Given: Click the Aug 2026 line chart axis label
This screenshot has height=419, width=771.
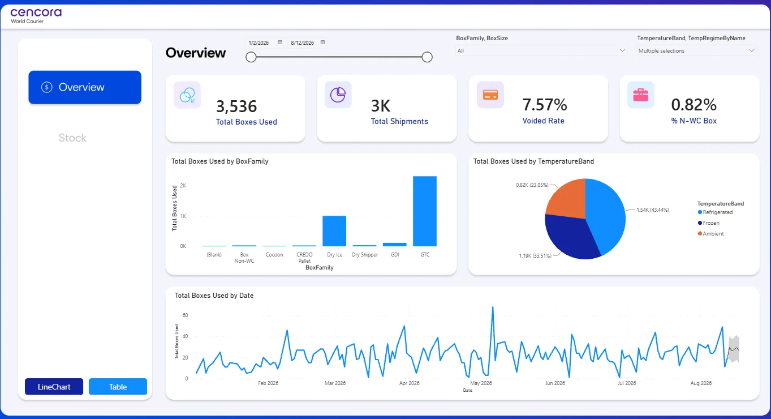Looking at the screenshot, I should [701, 383].
